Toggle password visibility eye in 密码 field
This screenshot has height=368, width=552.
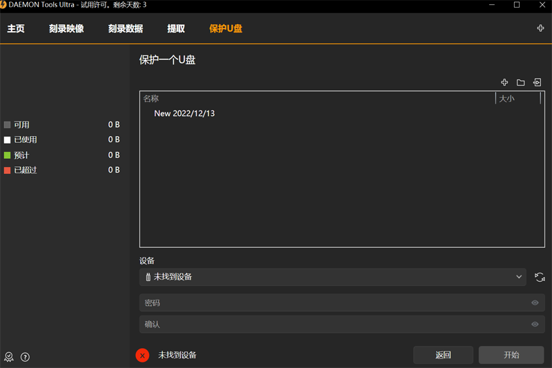tap(535, 303)
